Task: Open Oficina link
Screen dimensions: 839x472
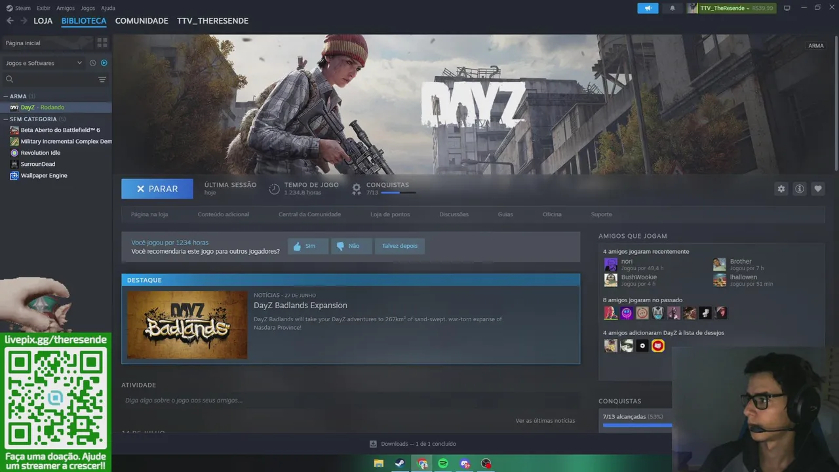Action: [x=552, y=214]
